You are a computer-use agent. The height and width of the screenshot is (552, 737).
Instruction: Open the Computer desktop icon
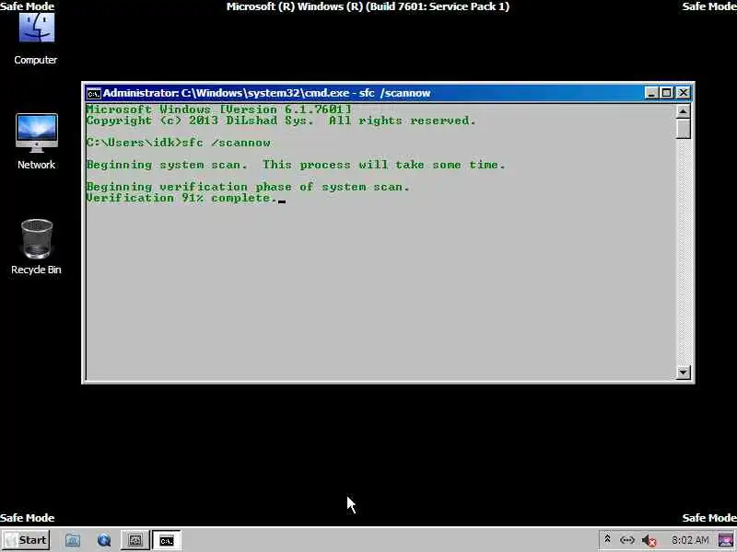click(x=36, y=39)
